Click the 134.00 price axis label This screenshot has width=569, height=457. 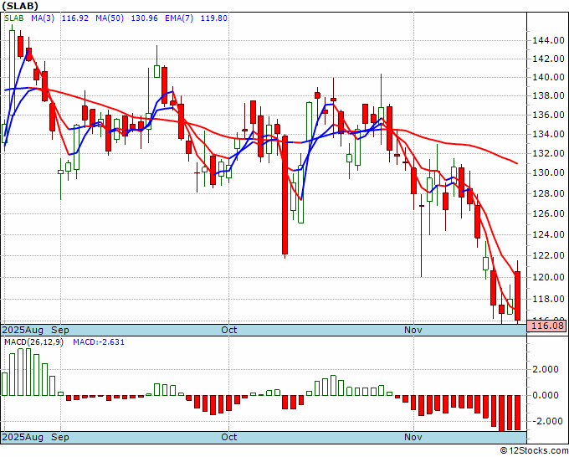click(548, 135)
